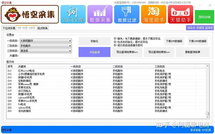215x134 pixels.
Task: Click 手机充电器 in row 216
Action: pyautogui.click(x=161, y=87)
